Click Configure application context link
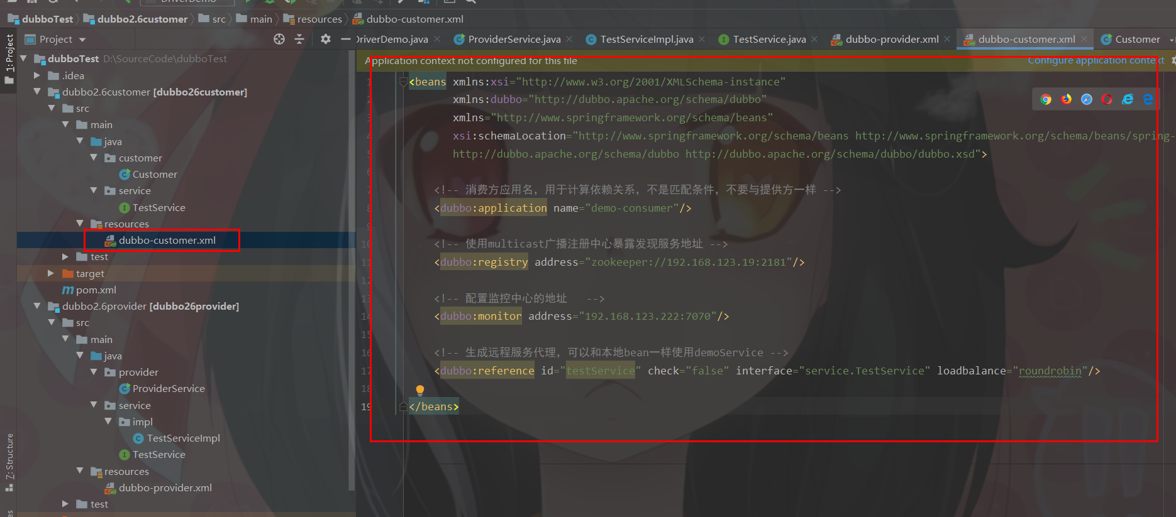Viewport: 1176px width, 517px height. click(1096, 60)
